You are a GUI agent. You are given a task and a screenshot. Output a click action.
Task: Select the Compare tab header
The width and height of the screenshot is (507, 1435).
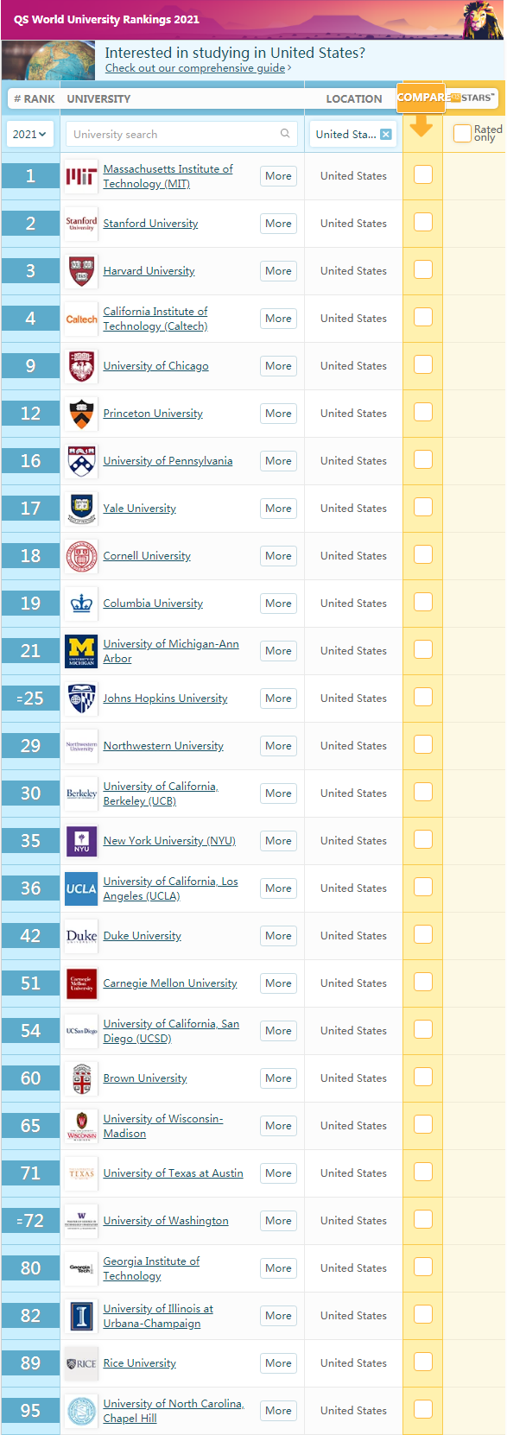(423, 98)
